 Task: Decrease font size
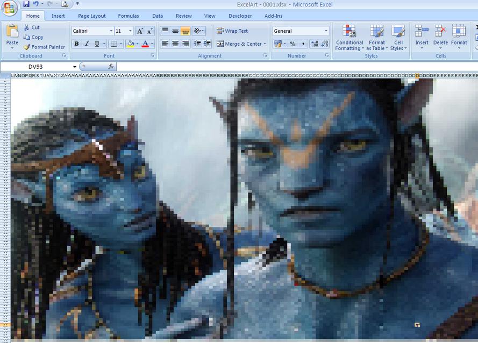[x=149, y=31]
